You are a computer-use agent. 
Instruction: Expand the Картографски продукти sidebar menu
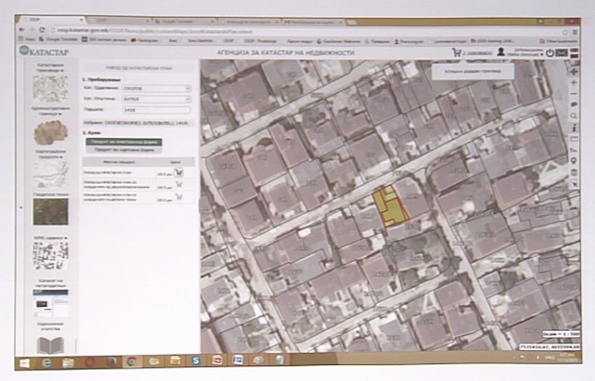tap(51, 154)
